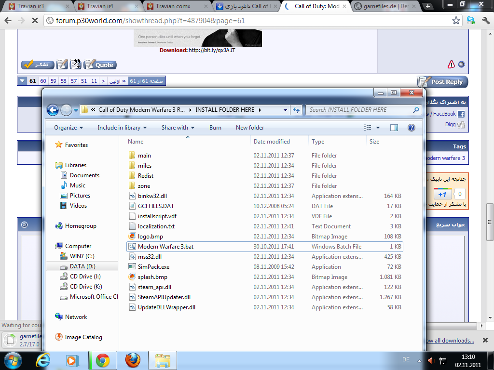Open the view options dropdown arrow

pos(378,127)
